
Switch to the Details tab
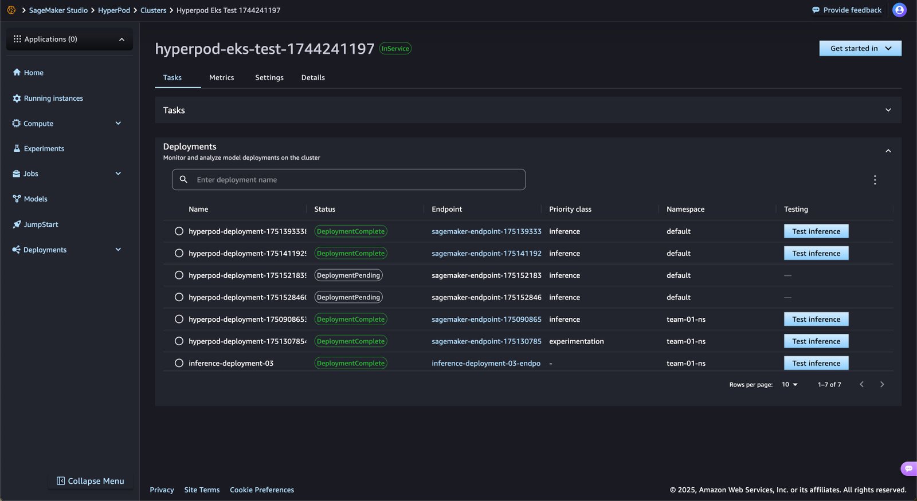(x=313, y=77)
